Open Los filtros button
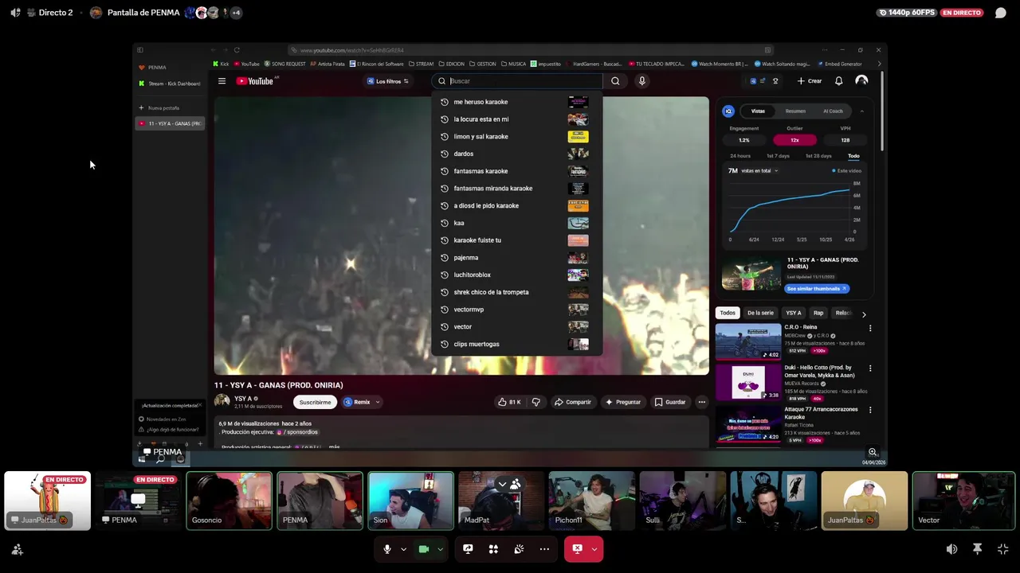This screenshot has height=573, width=1020. [x=388, y=81]
